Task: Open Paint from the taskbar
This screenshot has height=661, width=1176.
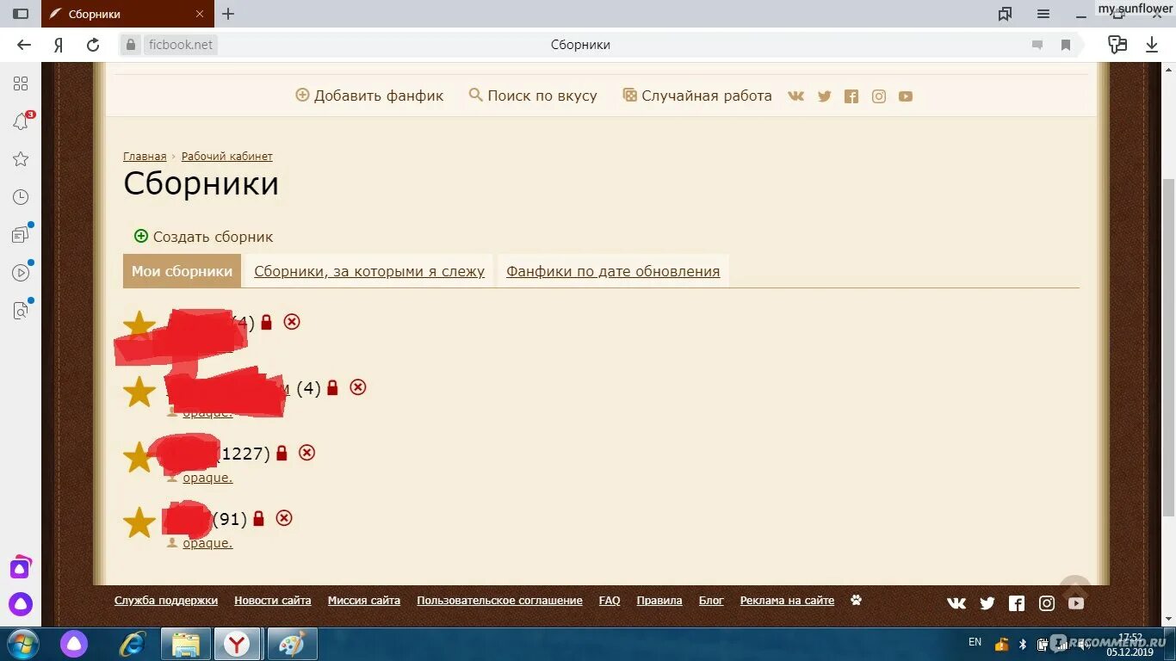Action: tap(293, 644)
